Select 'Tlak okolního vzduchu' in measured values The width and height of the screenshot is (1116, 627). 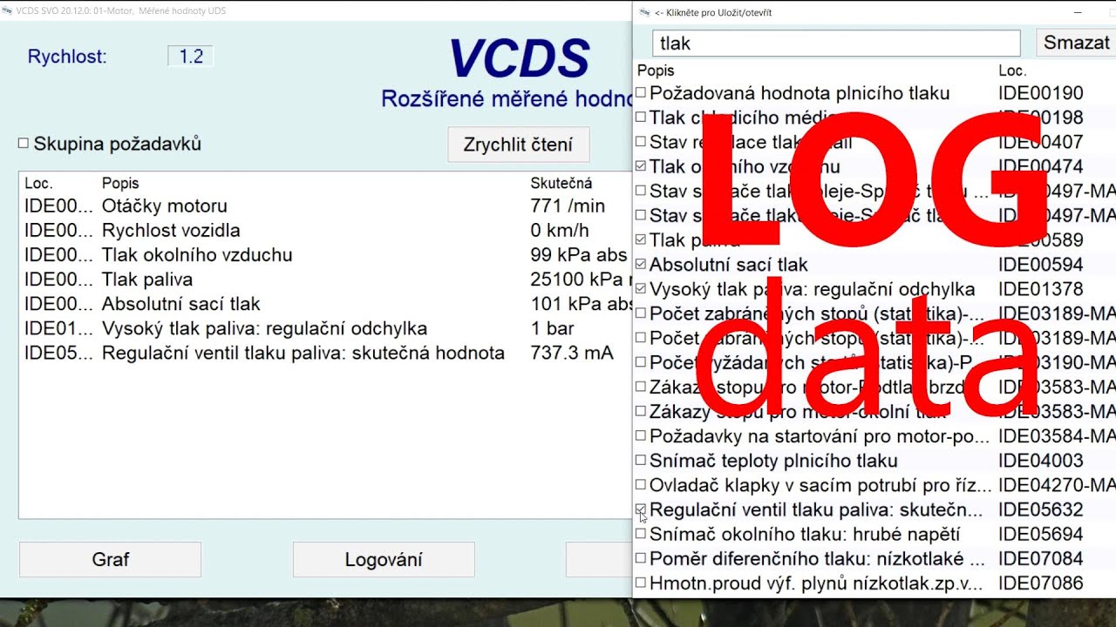pos(325,255)
